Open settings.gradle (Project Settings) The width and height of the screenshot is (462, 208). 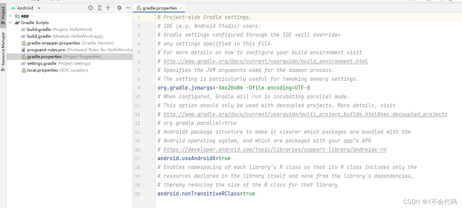(59, 63)
